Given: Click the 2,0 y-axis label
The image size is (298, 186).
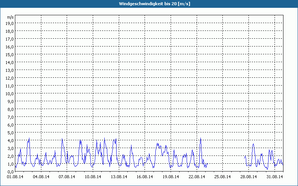Looking at the screenshot, I should [x=10, y=156].
